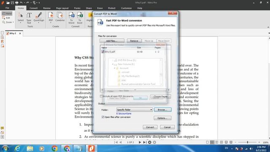The height and width of the screenshot is (152, 270).
Task: Click the zoom out minus icon
Action: point(235,142)
